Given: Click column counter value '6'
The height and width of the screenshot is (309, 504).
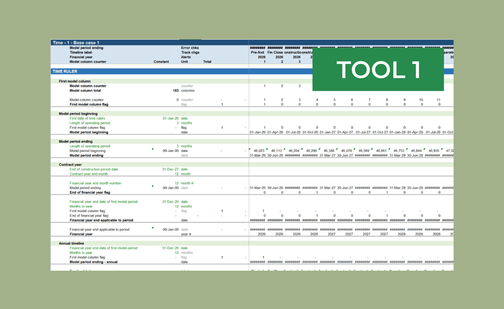Looking at the screenshot, I should point(352,100).
